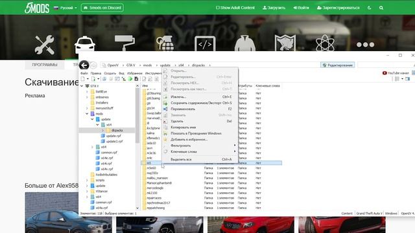
Task: Expand the BattlEye folder in tree
Action: (87, 92)
